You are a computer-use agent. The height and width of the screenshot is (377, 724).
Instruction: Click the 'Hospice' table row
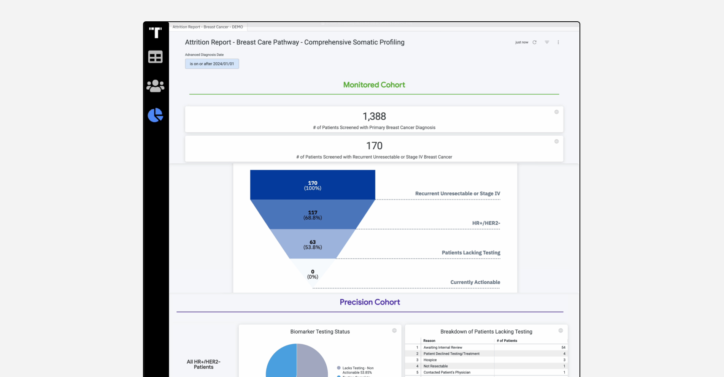486,360
